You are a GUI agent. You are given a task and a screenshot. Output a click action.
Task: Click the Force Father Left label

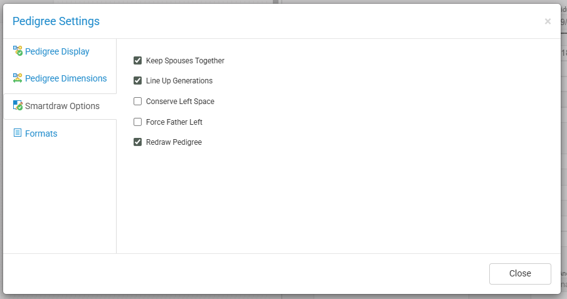tap(174, 122)
